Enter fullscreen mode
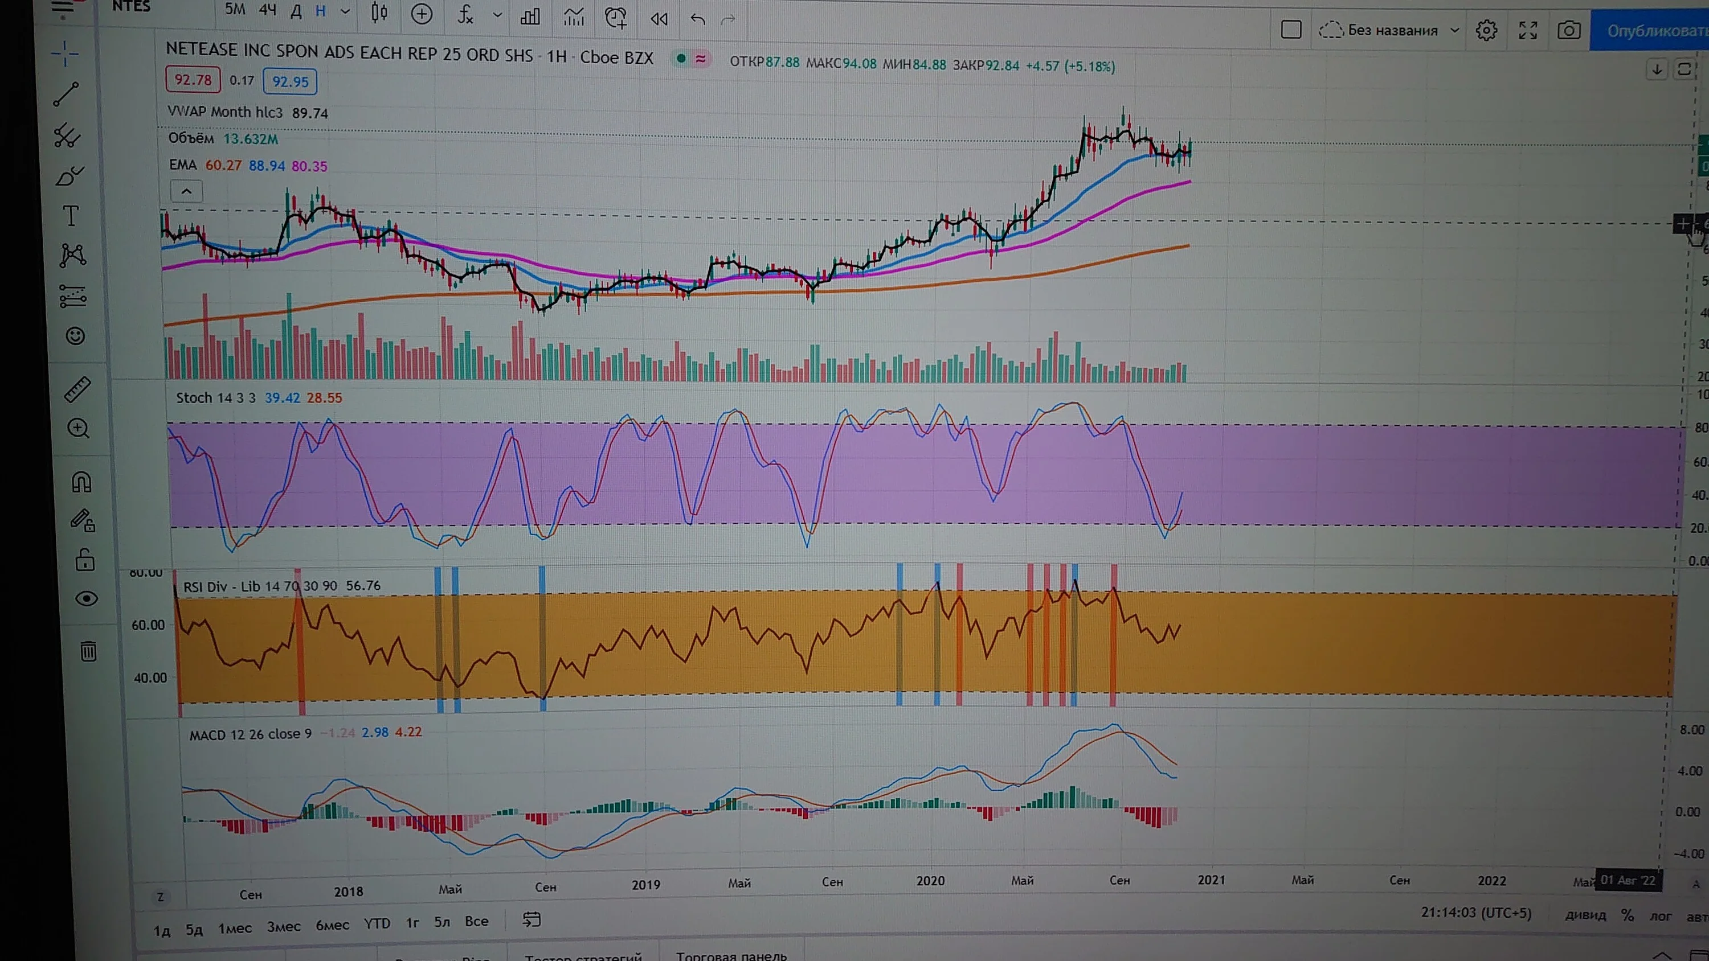 pos(1528,31)
